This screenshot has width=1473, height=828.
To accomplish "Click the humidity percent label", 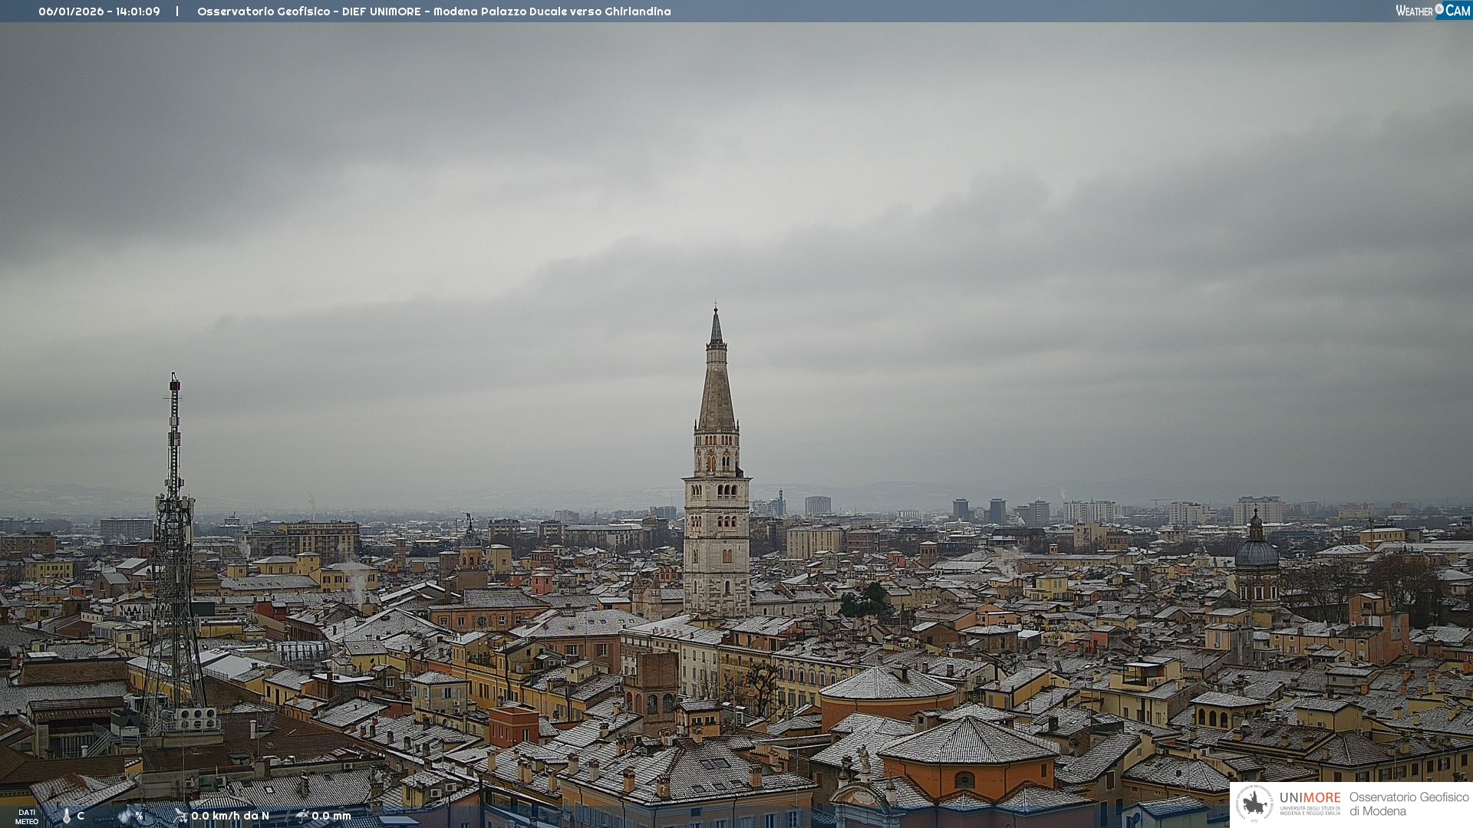I will point(139,816).
